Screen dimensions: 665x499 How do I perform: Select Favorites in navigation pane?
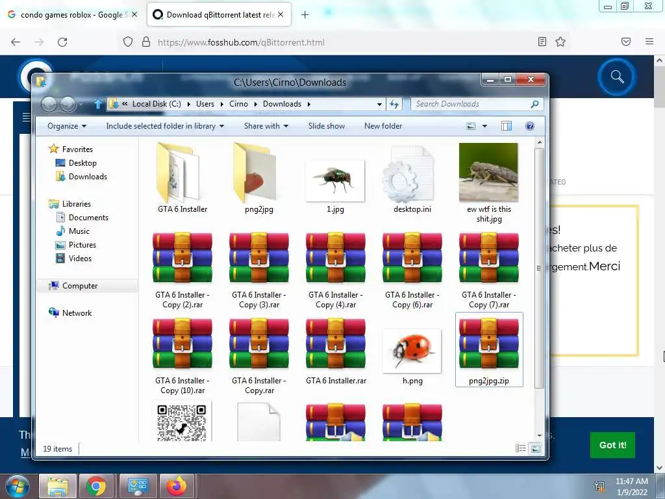pyautogui.click(x=77, y=149)
